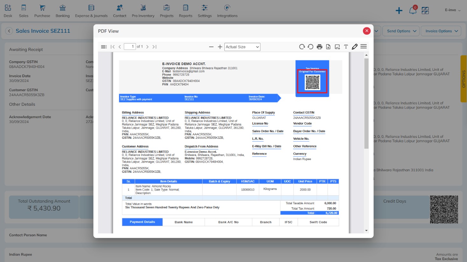Go to the Banking module
The width and height of the screenshot is (467, 262).
pos(62,11)
